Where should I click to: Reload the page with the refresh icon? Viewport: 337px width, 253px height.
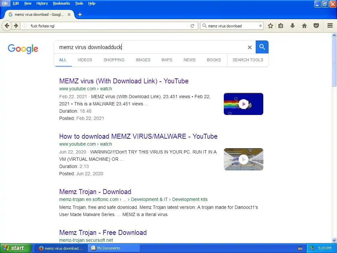(192, 26)
